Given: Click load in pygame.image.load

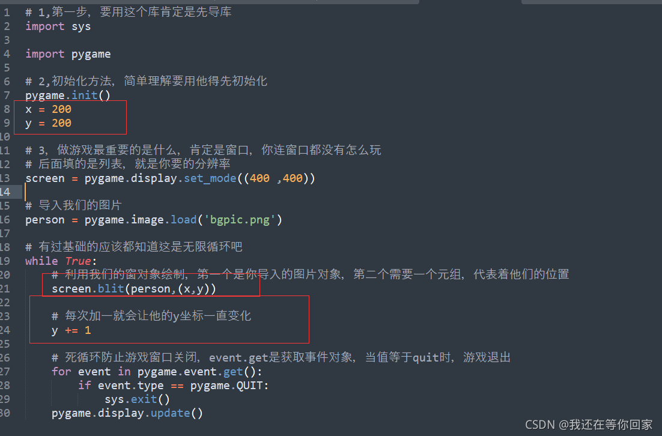Looking at the screenshot, I should pos(183,220).
